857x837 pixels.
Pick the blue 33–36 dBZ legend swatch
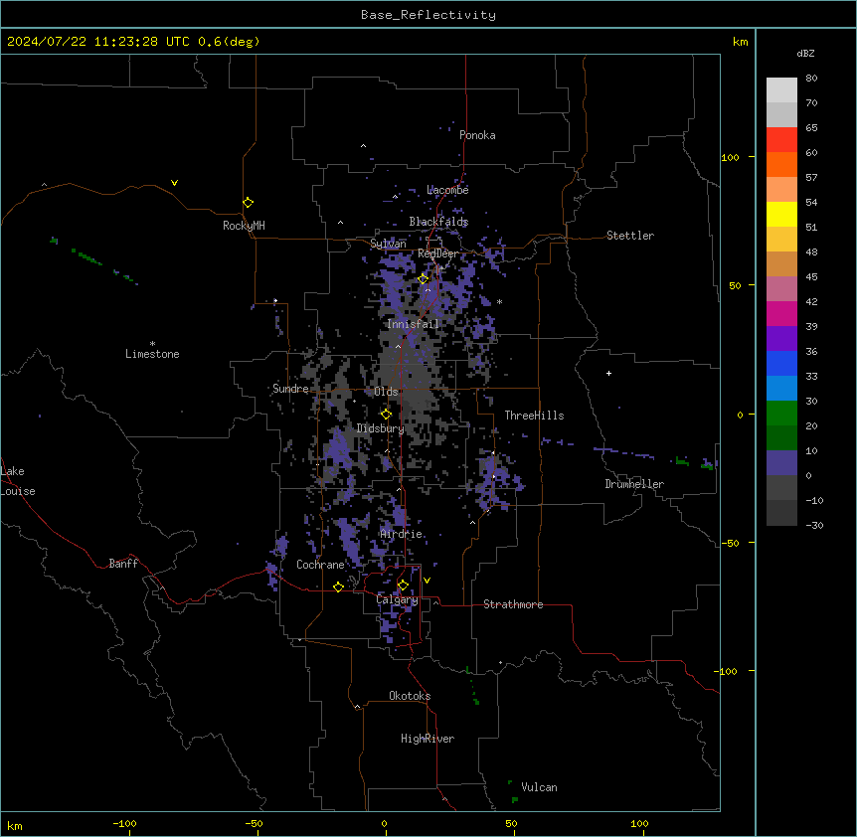(x=781, y=363)
